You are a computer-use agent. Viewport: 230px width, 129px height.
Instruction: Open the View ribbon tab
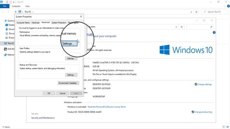coord(27,6)
